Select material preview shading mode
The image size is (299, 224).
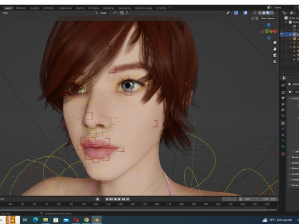click(x=268, y=13)
